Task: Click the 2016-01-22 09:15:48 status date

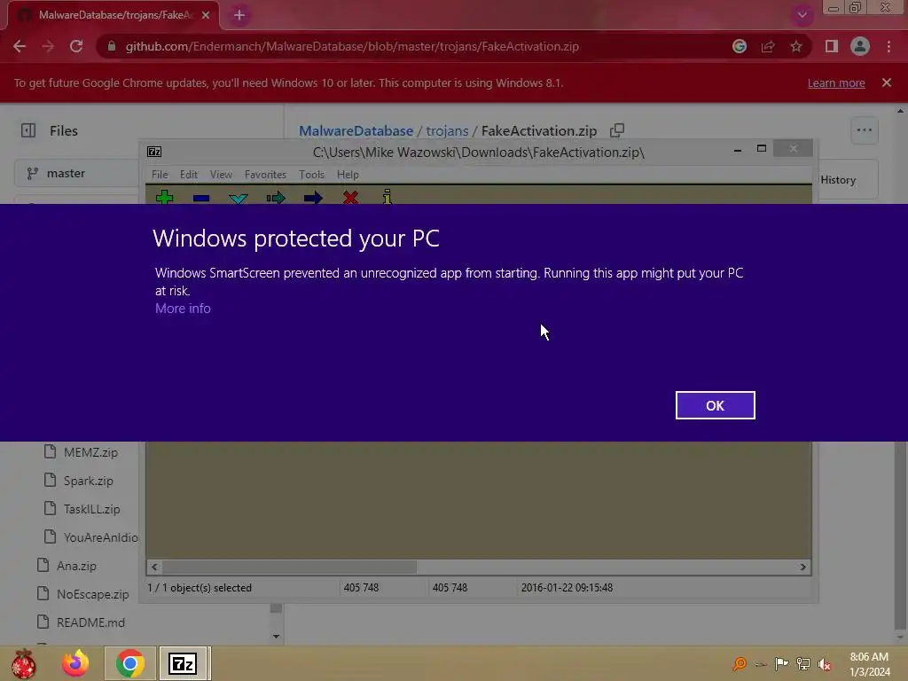Action: (567, 588)
